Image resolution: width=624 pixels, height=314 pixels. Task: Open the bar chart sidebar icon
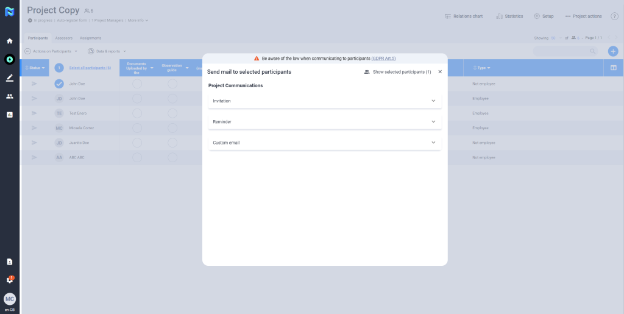pos(10,115)
